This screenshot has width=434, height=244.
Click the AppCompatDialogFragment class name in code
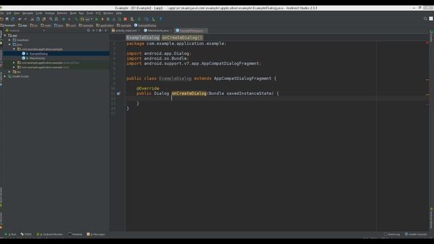[243, 79]
